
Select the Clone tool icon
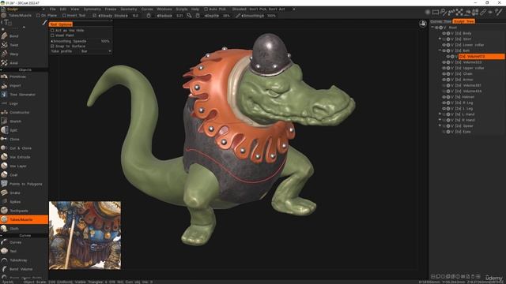(x=4, y=139)
